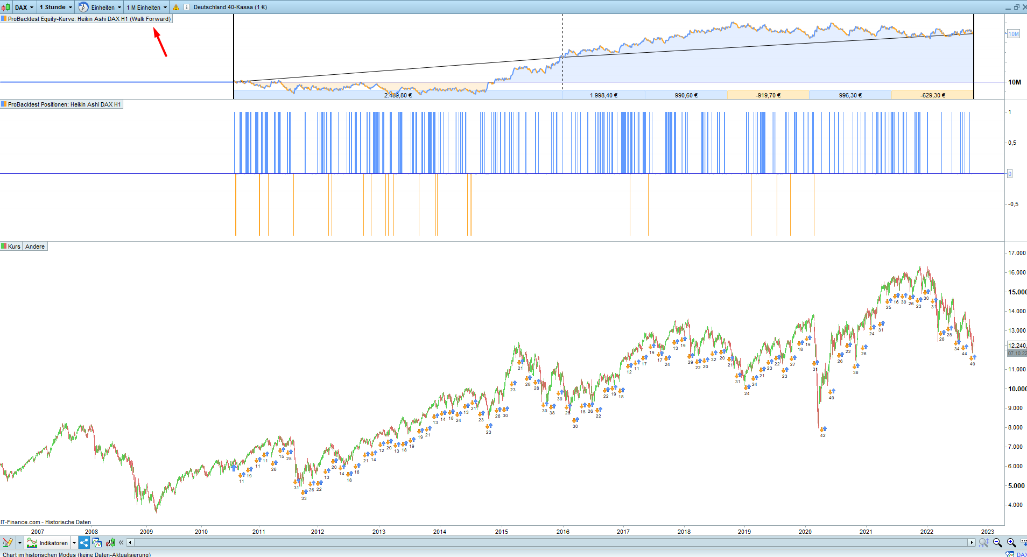Click the 10M equity value tag
The height and width of the screenshot is (557, 1027).
(x=1014, y=34)
